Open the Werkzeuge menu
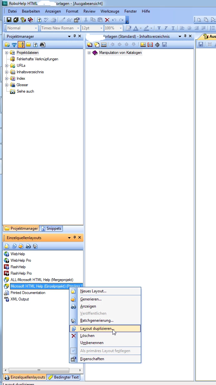The width and height of the screenshot is (216, 385). pyautogui.click(x=110, y=11)
